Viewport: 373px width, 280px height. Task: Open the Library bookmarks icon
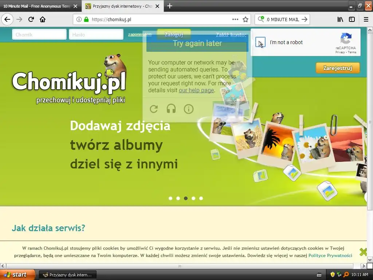[341, 20]
